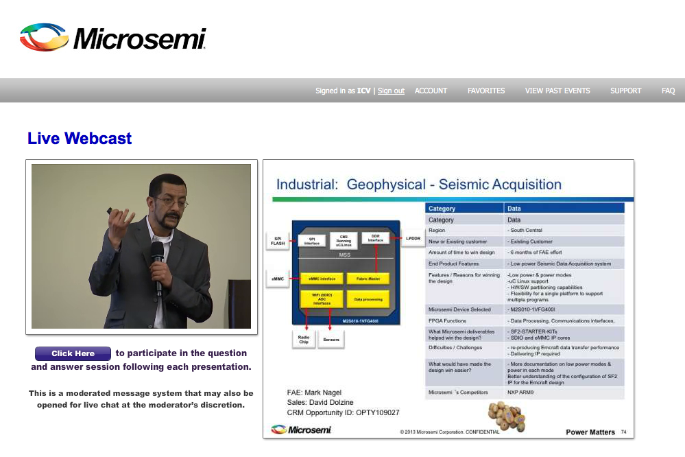Click the slide title 'Industrial: Geophysical - Seismic Acquisition'

click(x=419, y=184)
